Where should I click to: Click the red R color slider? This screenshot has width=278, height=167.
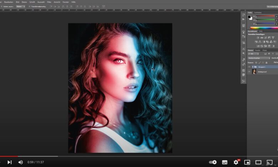coord(265,16)
